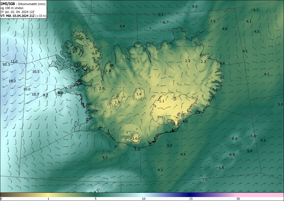Click the 9.2 map value
Screen dimensions: 284x201
[45, 95]
